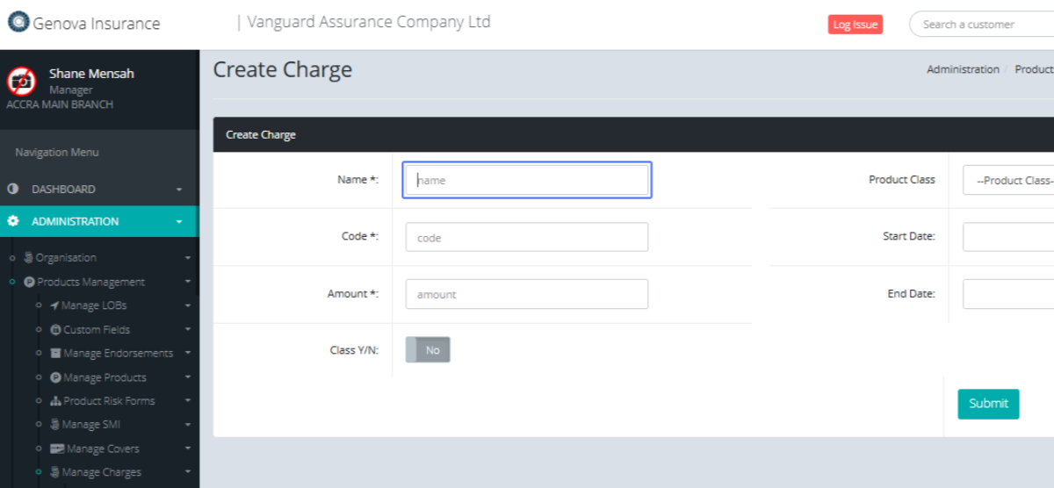Click into the Search a customer box

coord(979,25)
